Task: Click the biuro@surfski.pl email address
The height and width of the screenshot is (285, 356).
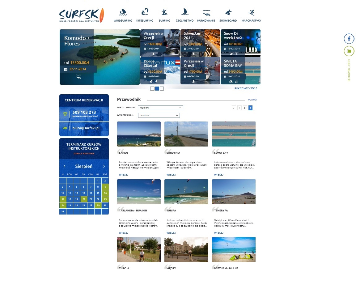Action: [x=86, y=128]
